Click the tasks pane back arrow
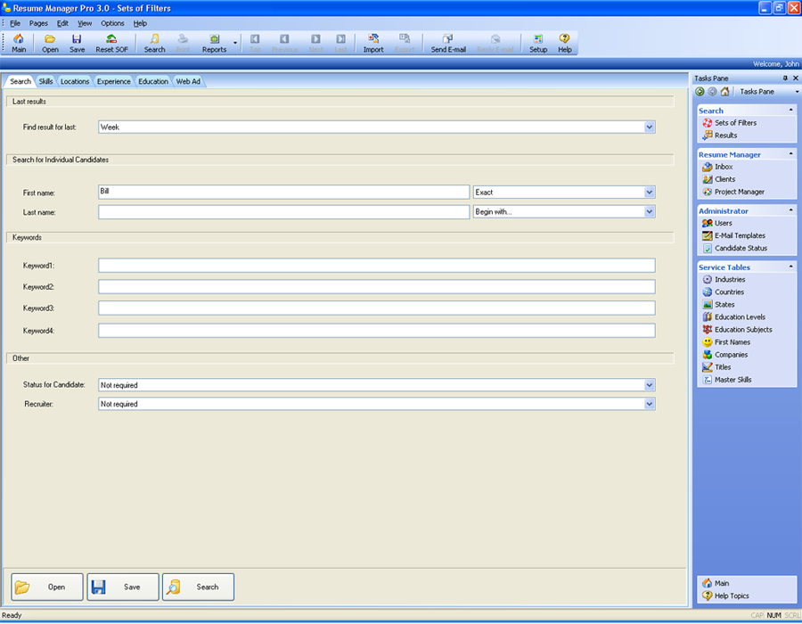 pyautogui.click(x=700, y=92)
